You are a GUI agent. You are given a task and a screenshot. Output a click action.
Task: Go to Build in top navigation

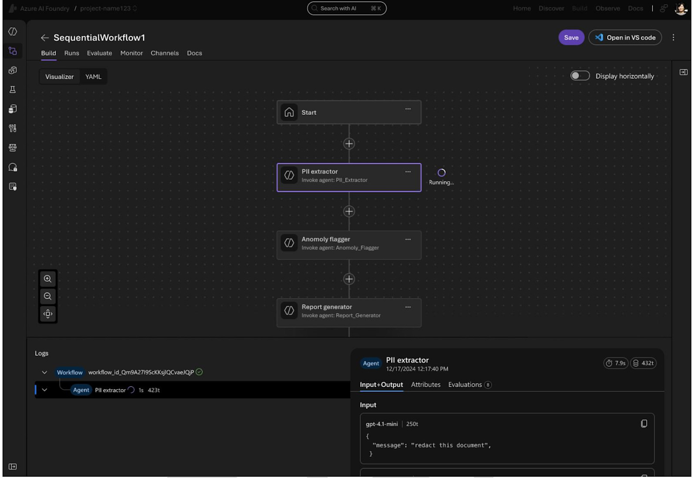[x=579, y=8]
